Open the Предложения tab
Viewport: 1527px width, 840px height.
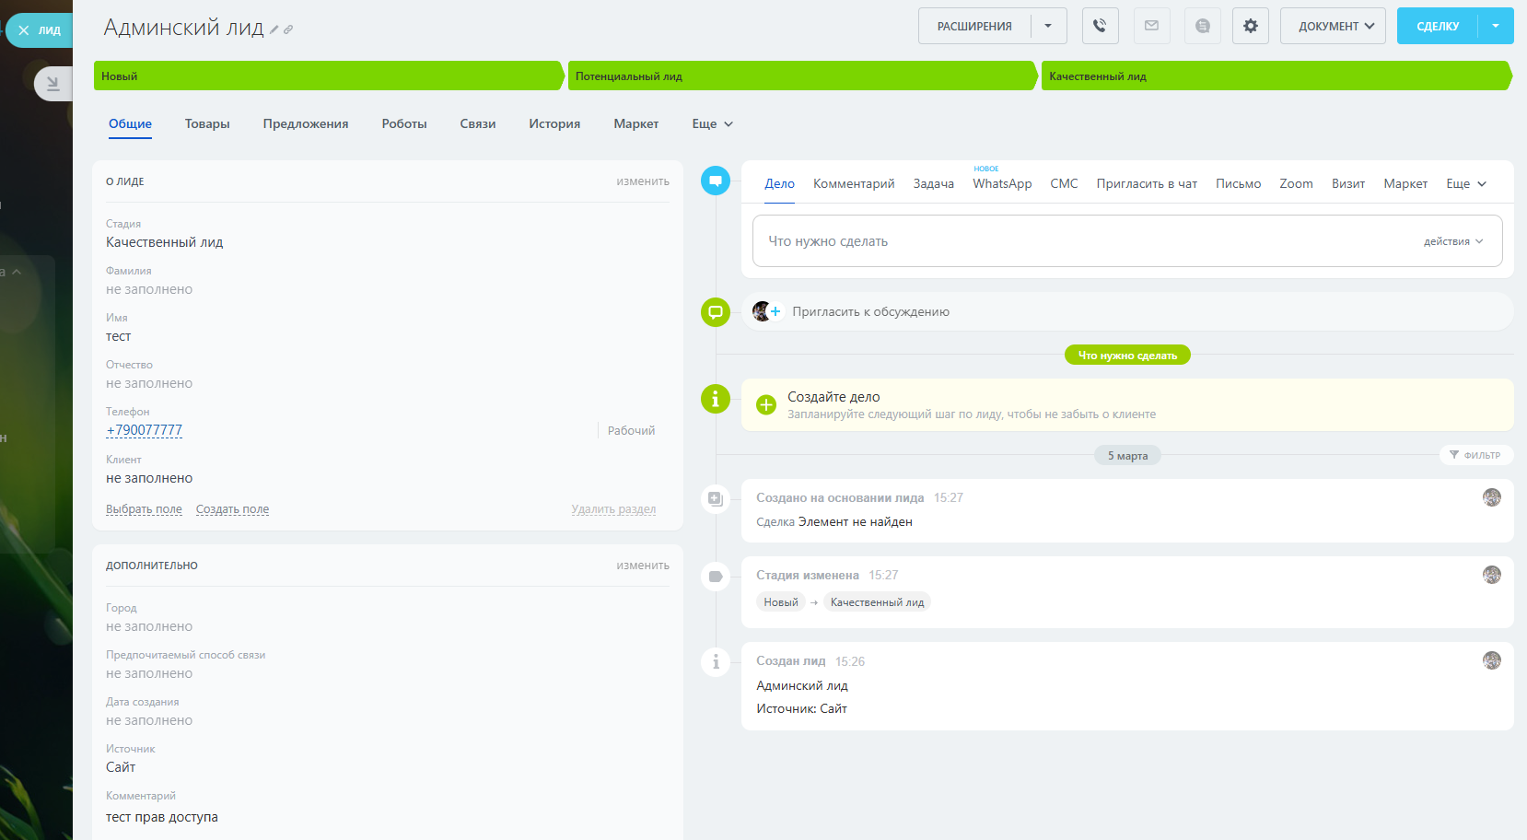tap(306, 123)
